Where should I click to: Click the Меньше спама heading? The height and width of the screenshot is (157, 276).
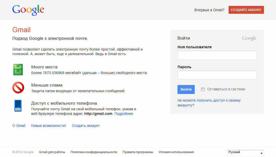(47, 85)
